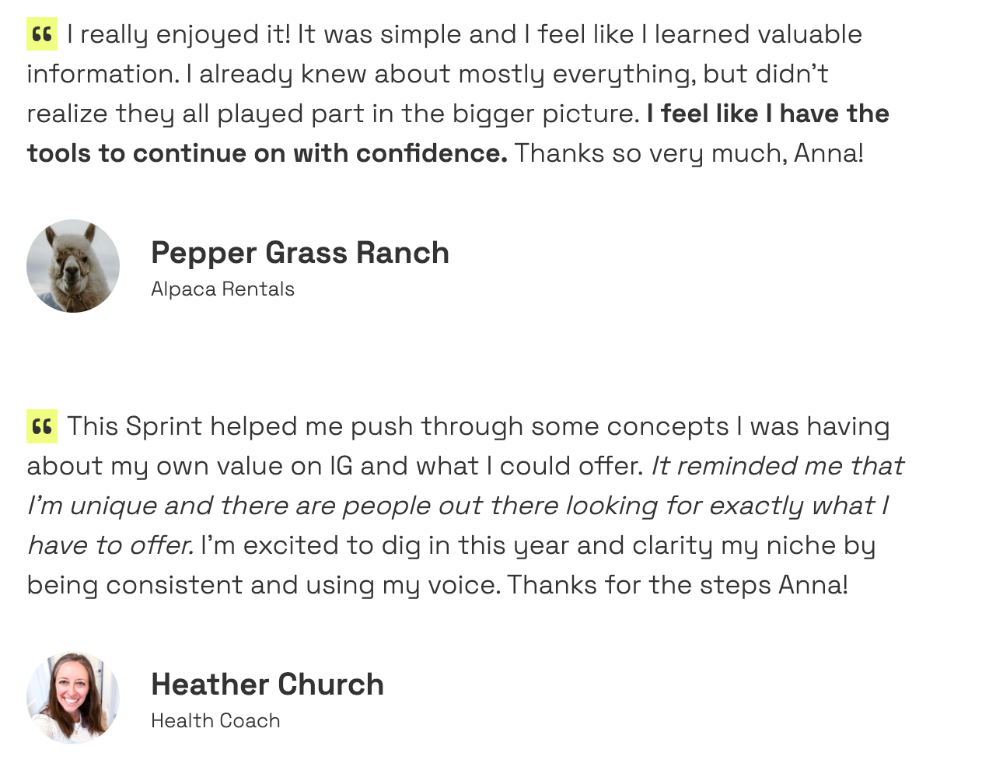Screen dimensions: 1003x781
Task: Click the line 'realize they all played part'
Action: pos(334,114)
